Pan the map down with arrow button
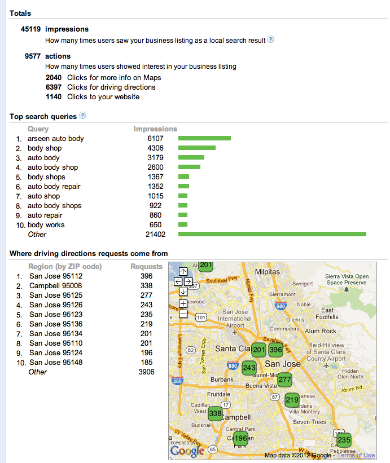This screenshot has width=390, height=463. (x=183, y=292)
